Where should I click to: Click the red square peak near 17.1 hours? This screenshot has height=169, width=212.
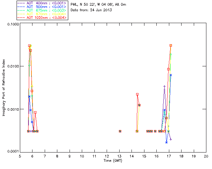tap(171, 46)
